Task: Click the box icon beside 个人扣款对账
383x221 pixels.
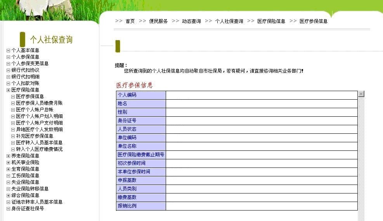Action: click(8, 83)
